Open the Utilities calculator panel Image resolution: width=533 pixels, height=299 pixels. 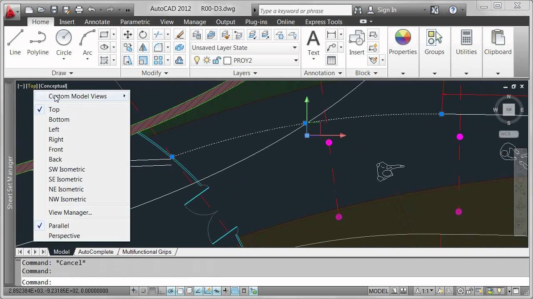(x=466, y=38)
